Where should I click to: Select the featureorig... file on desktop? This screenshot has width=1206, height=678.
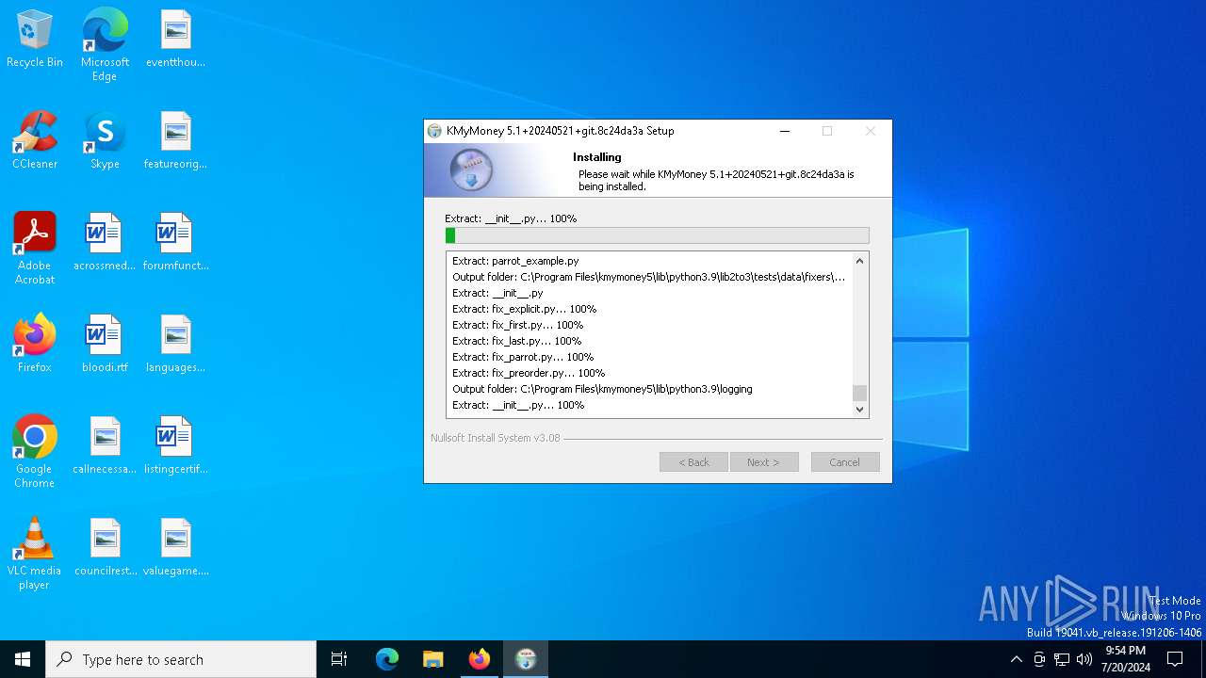point(175,141)
